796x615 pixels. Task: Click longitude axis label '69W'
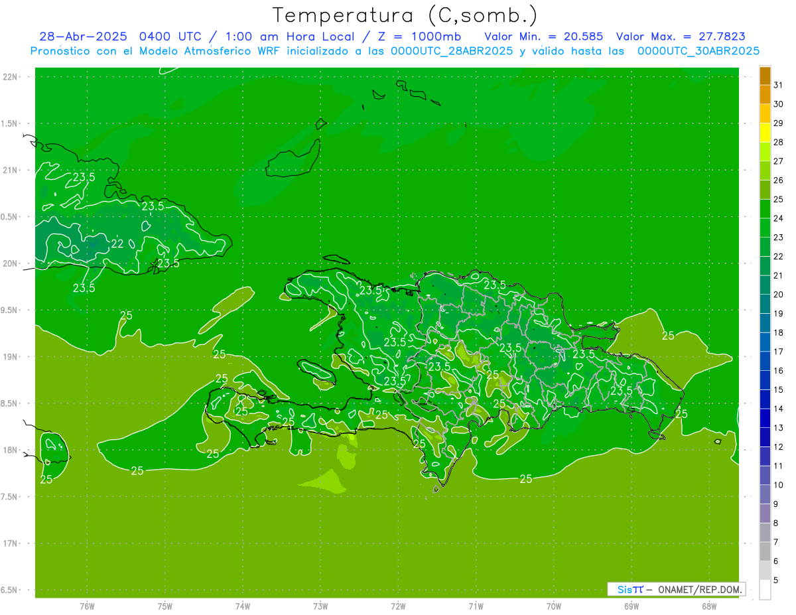click(x=631, y=606)
